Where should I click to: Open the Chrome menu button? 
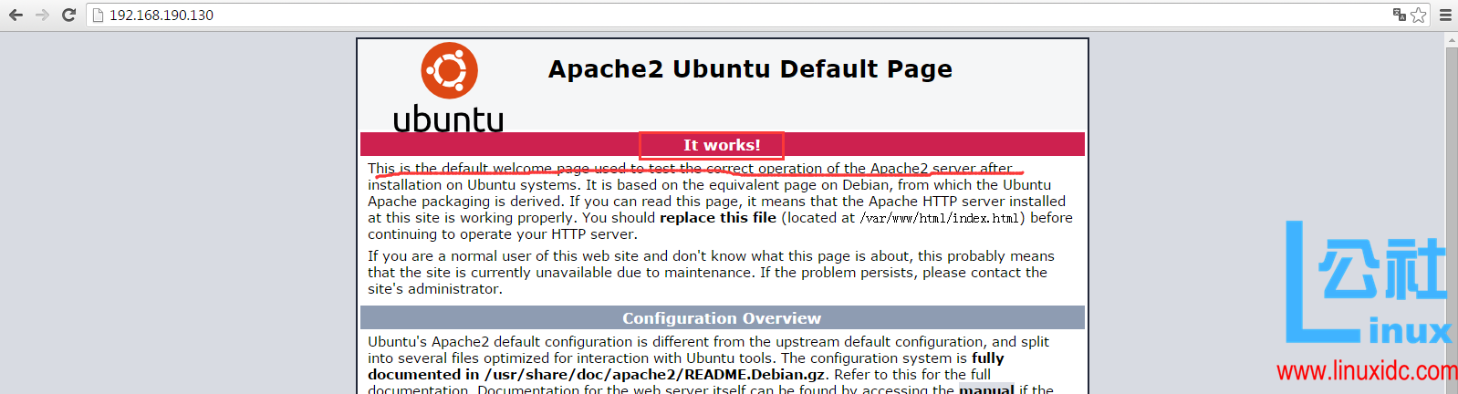pos(1445,15)
